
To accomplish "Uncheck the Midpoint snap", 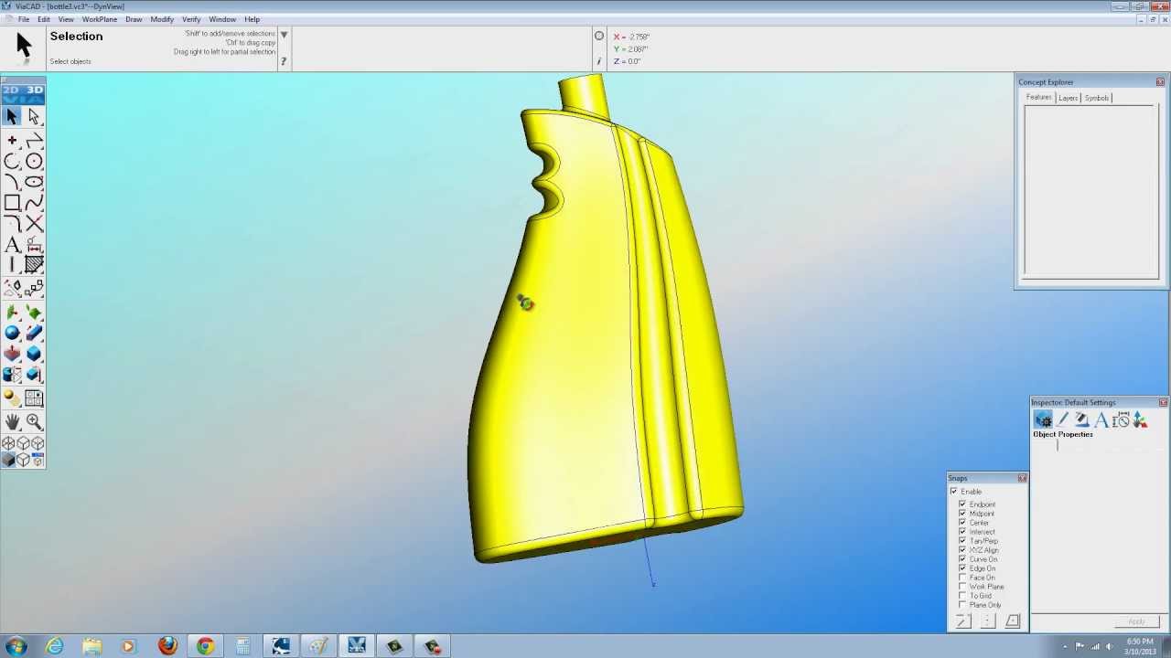I will pos(962,514).
